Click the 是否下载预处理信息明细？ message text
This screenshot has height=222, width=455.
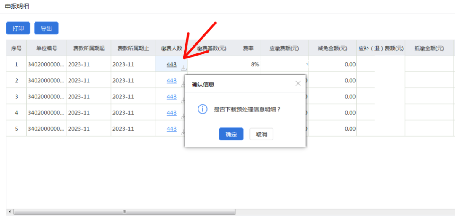[x=247, y=110]
